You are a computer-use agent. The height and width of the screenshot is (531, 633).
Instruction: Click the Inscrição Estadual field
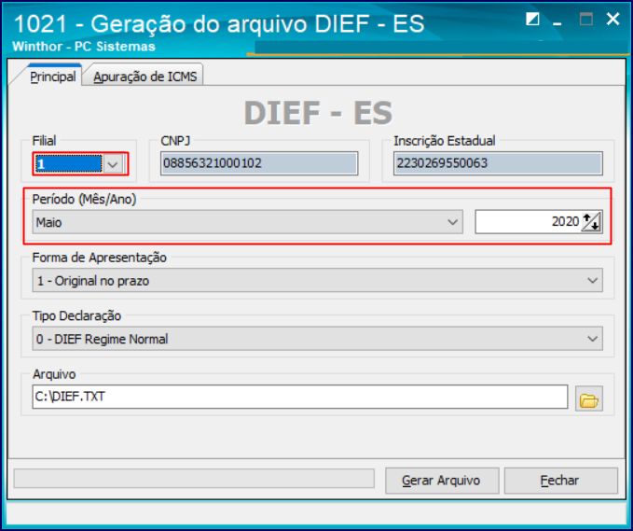(x=498, y=163)
